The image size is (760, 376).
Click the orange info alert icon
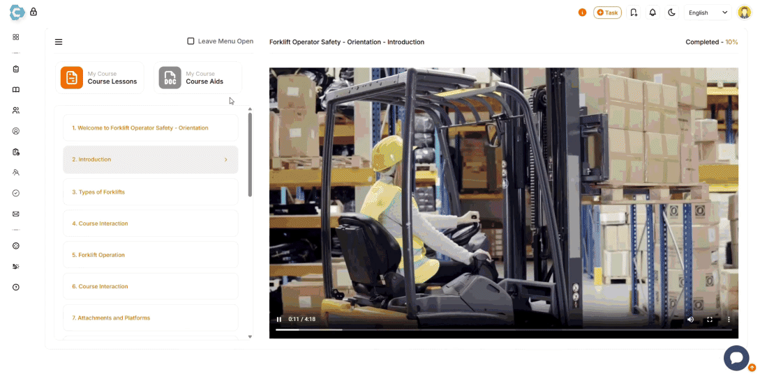point(582,13)
